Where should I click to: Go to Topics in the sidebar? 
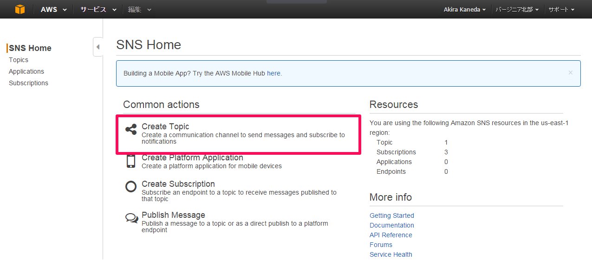(19, 60)
